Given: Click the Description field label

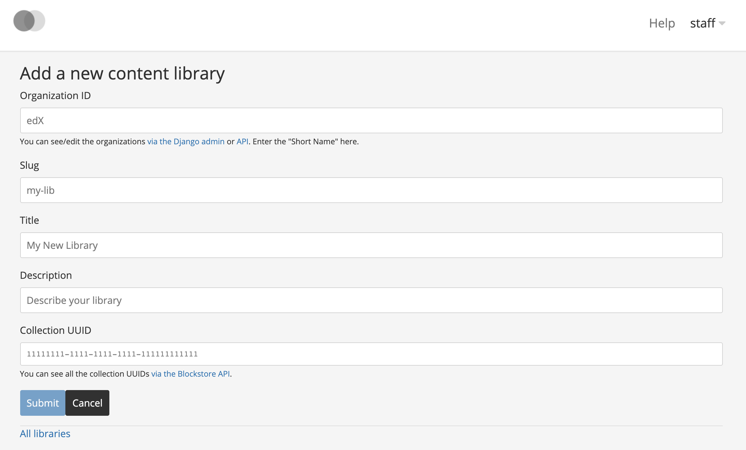Looking at the screenshot, I should pos(46,275).
